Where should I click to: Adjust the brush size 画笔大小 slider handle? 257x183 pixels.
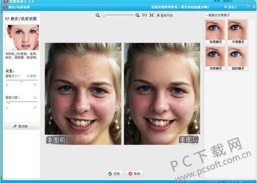click(x=21, y=80)
